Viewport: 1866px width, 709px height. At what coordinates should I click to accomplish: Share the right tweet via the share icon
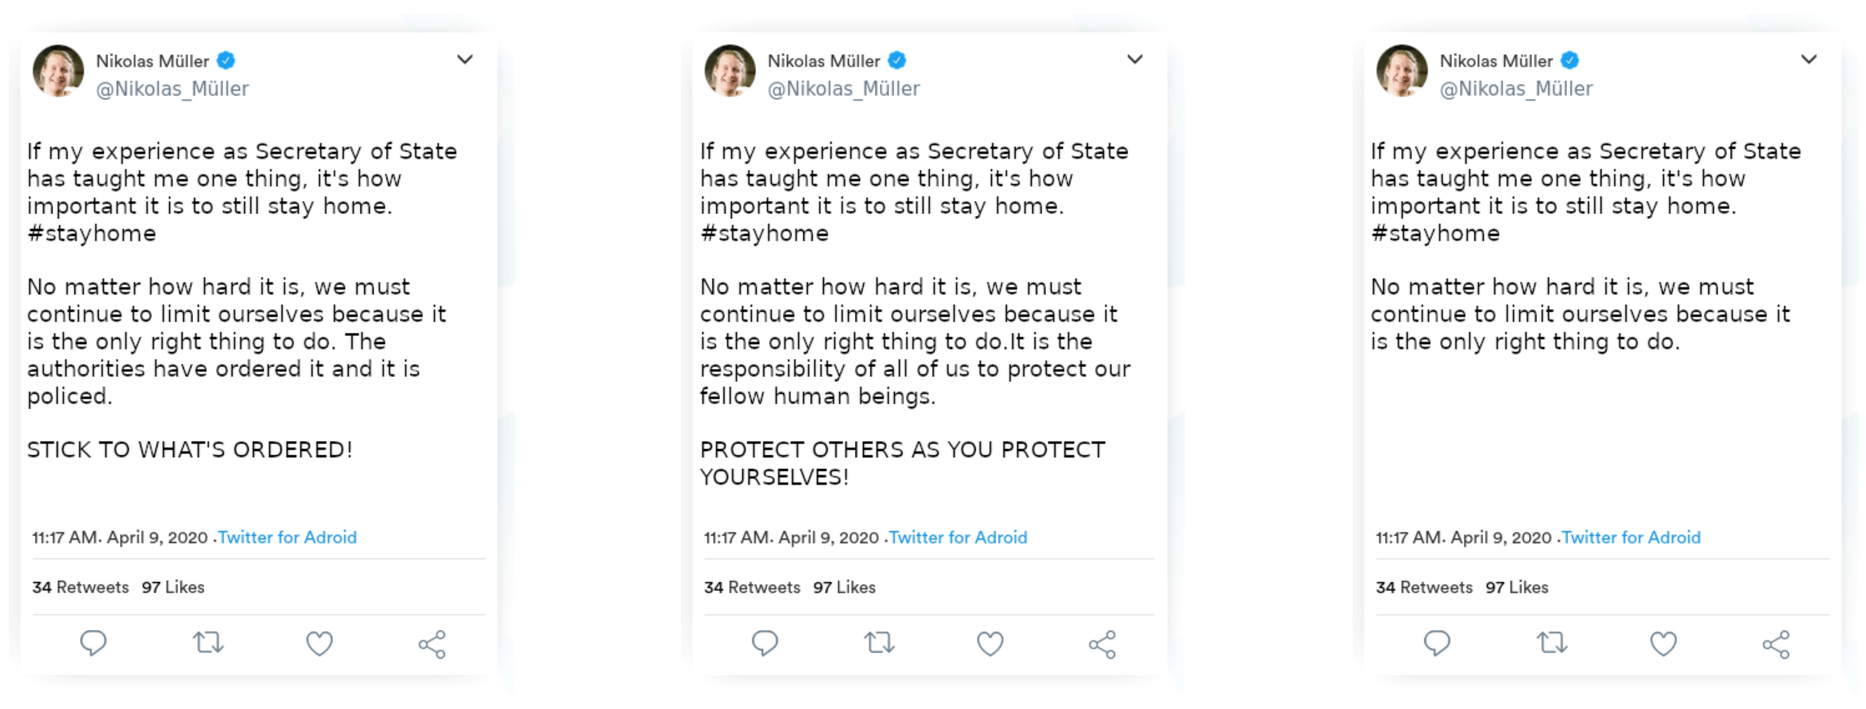pos(1776,645)
